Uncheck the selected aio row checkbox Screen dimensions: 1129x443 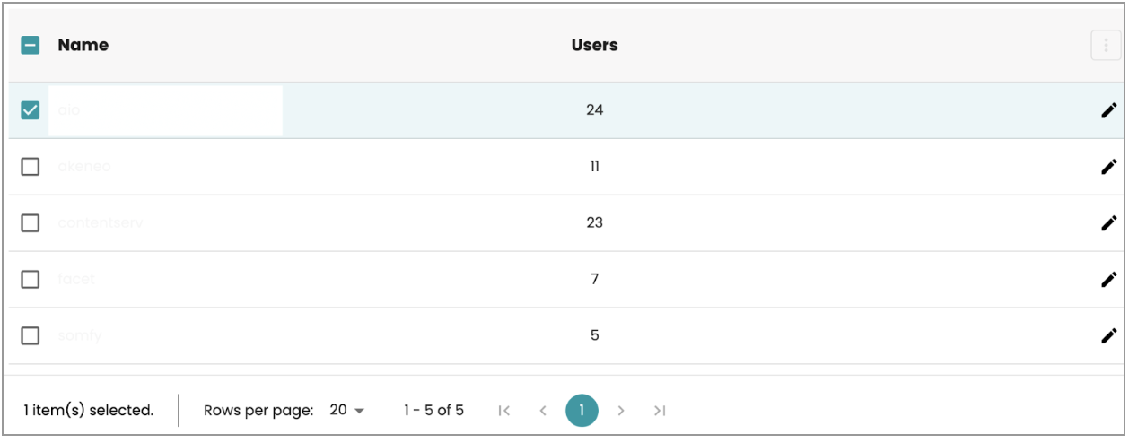point(31,110)
